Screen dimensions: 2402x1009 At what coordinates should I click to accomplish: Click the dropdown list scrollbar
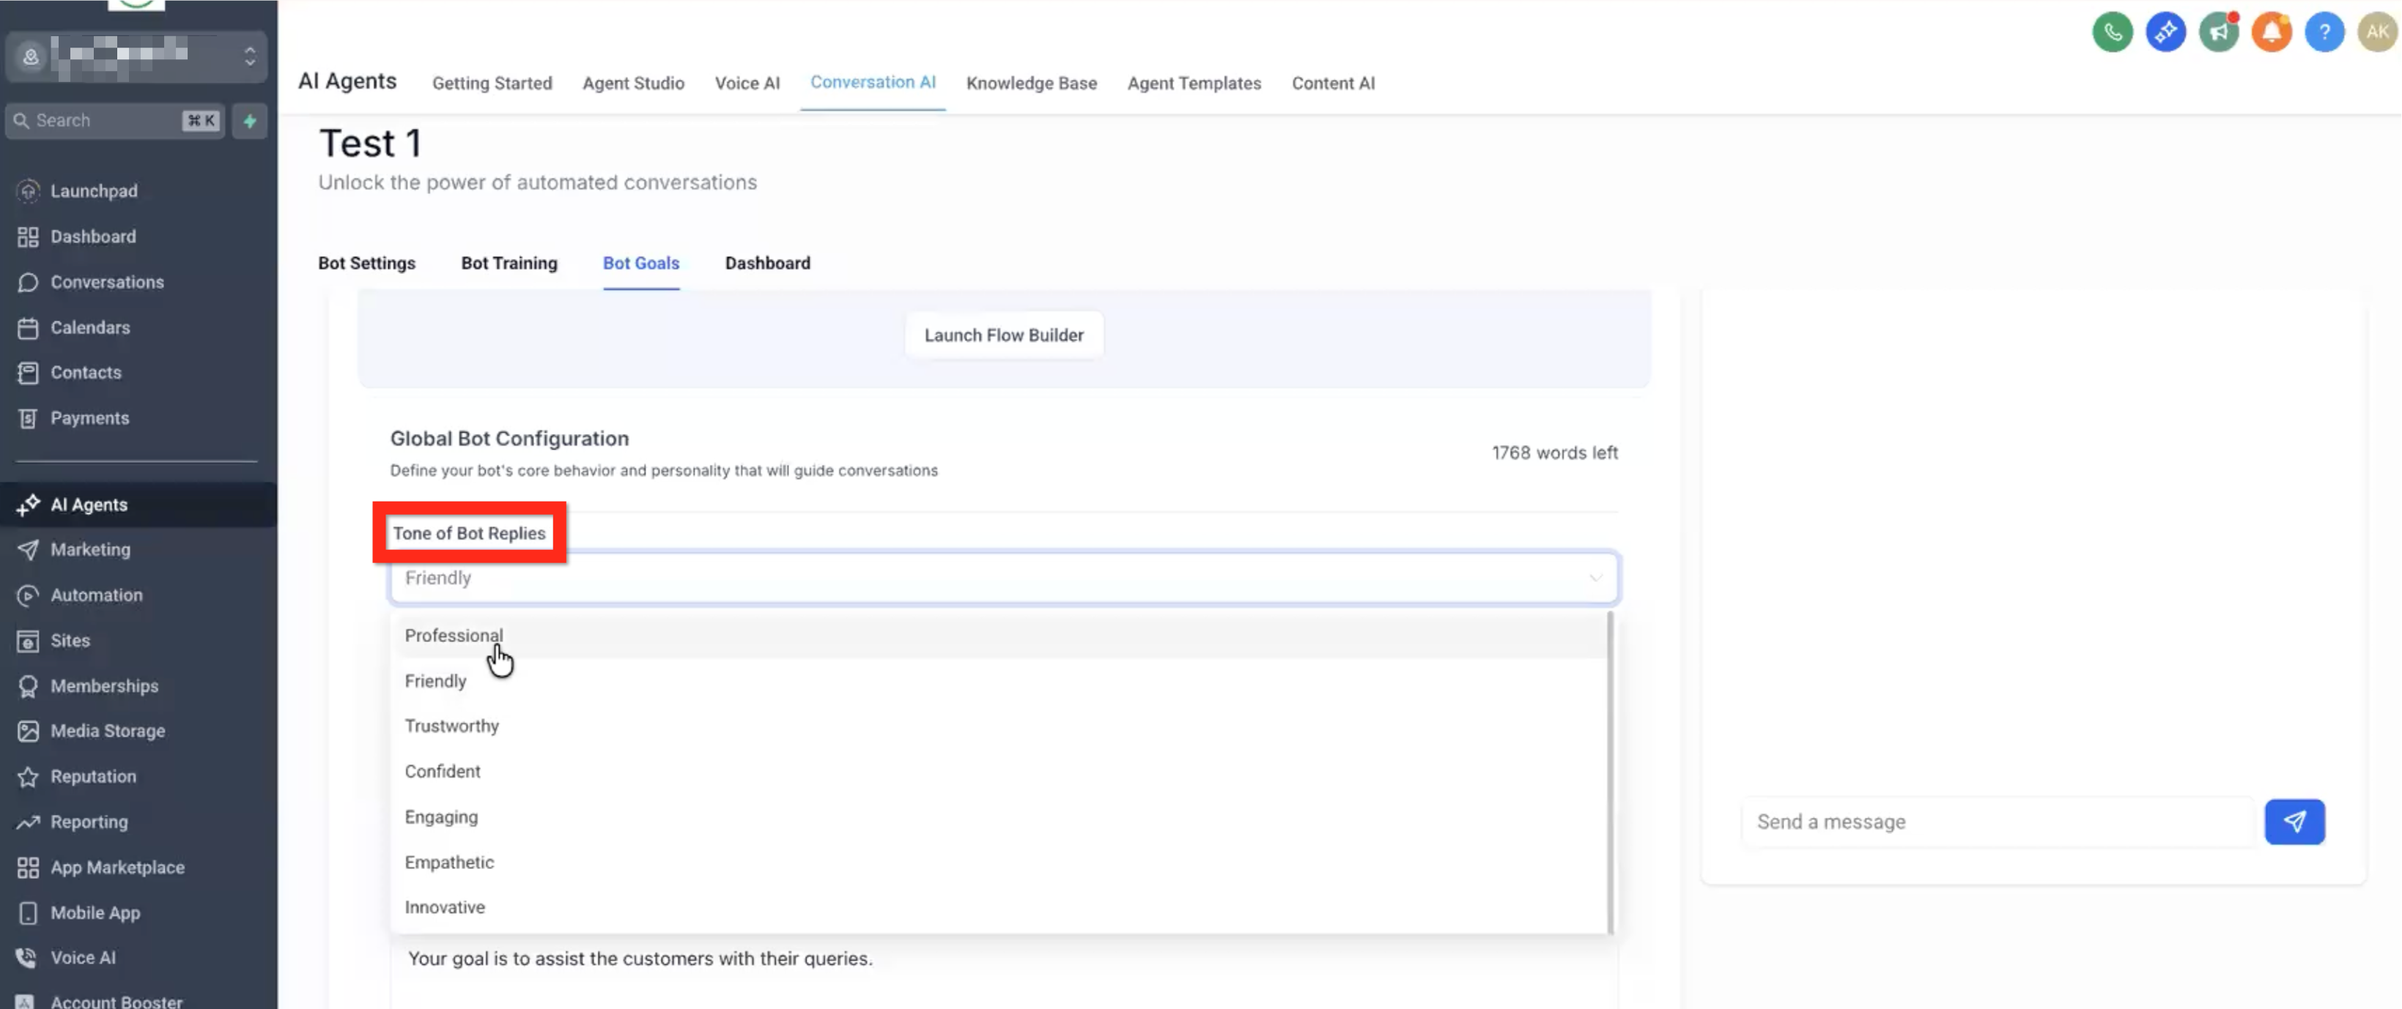[x=1611, y=772]
